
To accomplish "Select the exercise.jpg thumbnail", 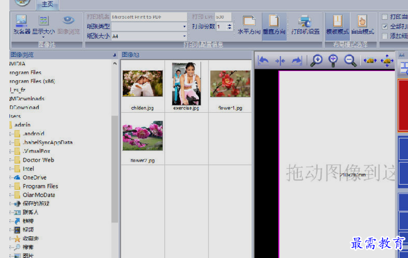I will coord(186,84).
